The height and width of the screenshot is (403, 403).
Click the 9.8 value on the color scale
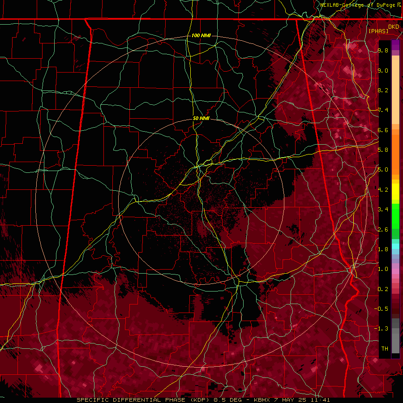(383, 50)
